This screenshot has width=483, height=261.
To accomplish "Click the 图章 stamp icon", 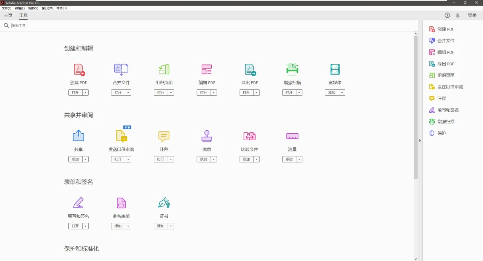I will point(206,136).
